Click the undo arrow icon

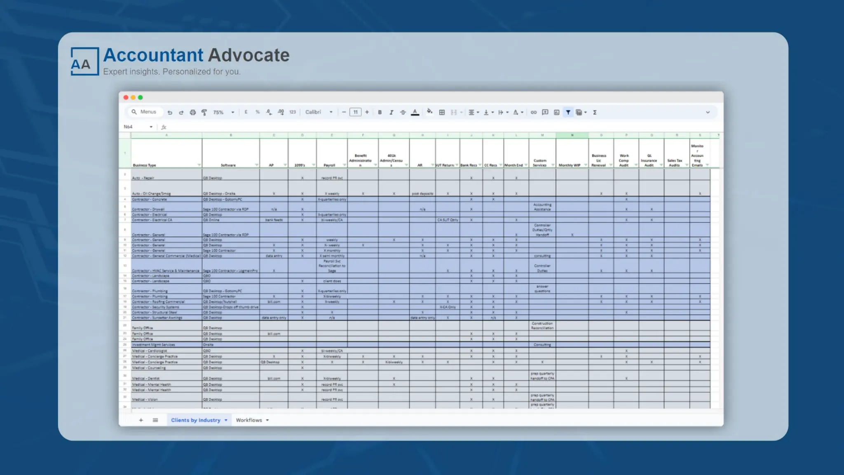(x=170, y=112)
